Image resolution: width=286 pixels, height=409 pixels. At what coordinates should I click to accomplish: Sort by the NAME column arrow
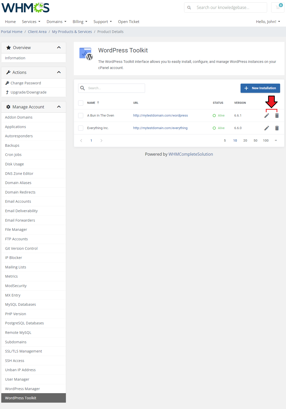(98, 103)
